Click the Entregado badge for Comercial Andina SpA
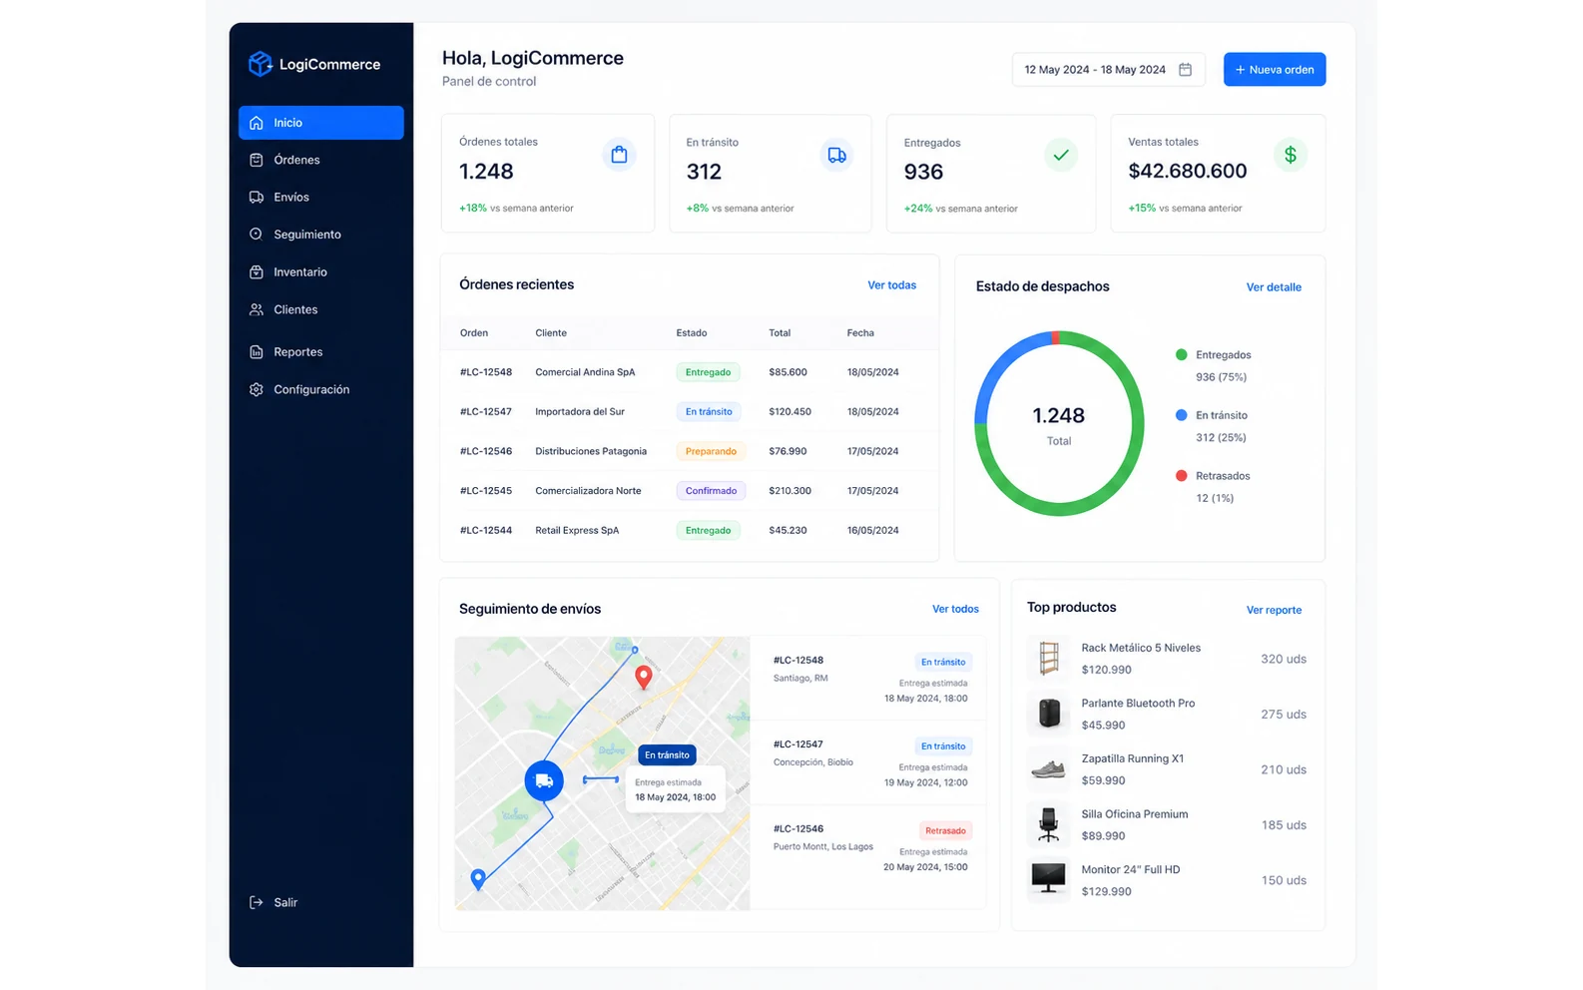This screenshot has width=1583, height=990. (708, 372)
